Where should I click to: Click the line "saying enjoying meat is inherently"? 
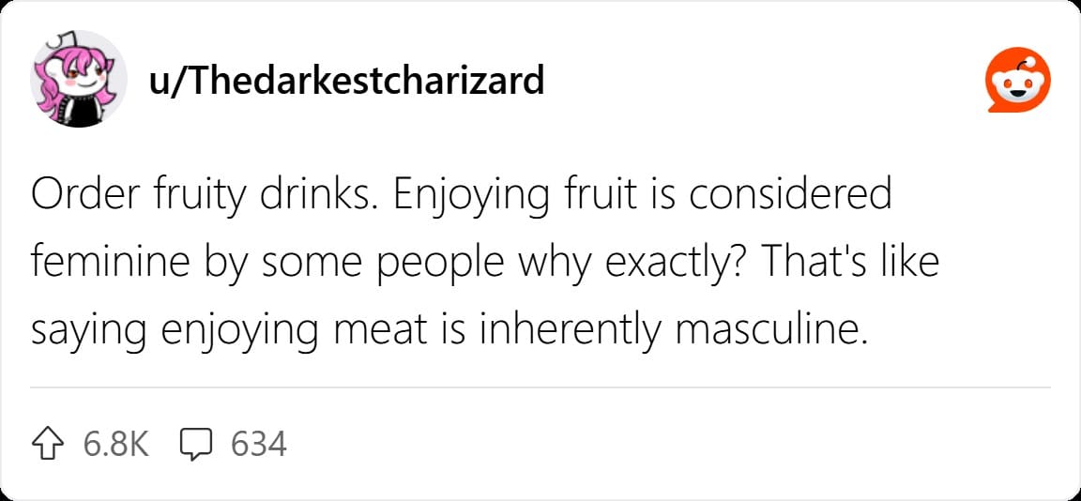pos(348,333)
